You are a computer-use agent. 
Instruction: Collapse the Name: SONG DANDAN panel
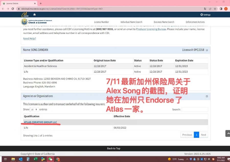tap(207, 50)
